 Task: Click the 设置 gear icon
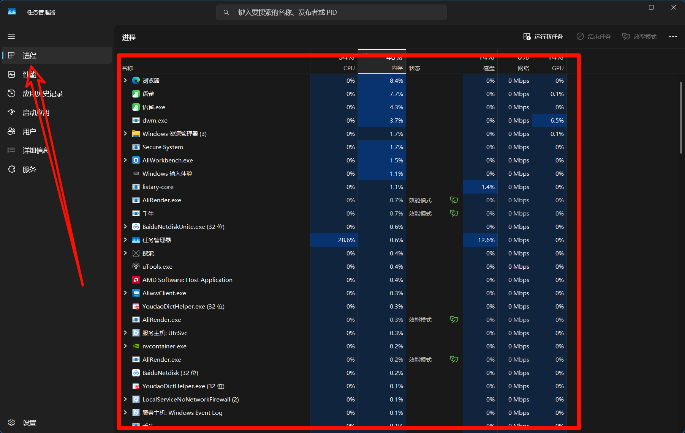click(x=11, y=422)
